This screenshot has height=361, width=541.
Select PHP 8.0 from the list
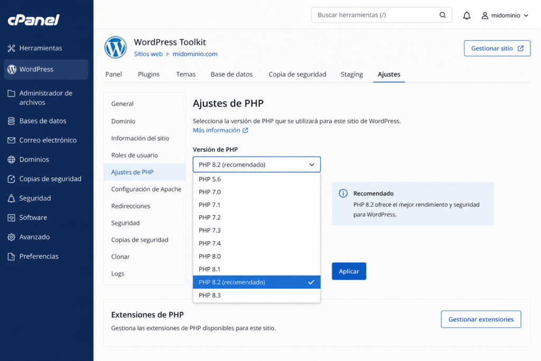tap(256, 256)
